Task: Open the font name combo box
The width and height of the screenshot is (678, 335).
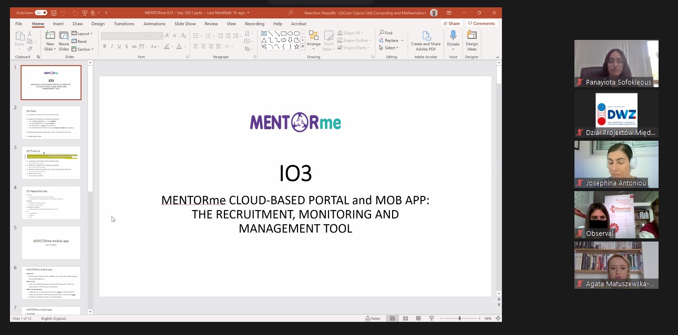Action: [x=125, y=36]
